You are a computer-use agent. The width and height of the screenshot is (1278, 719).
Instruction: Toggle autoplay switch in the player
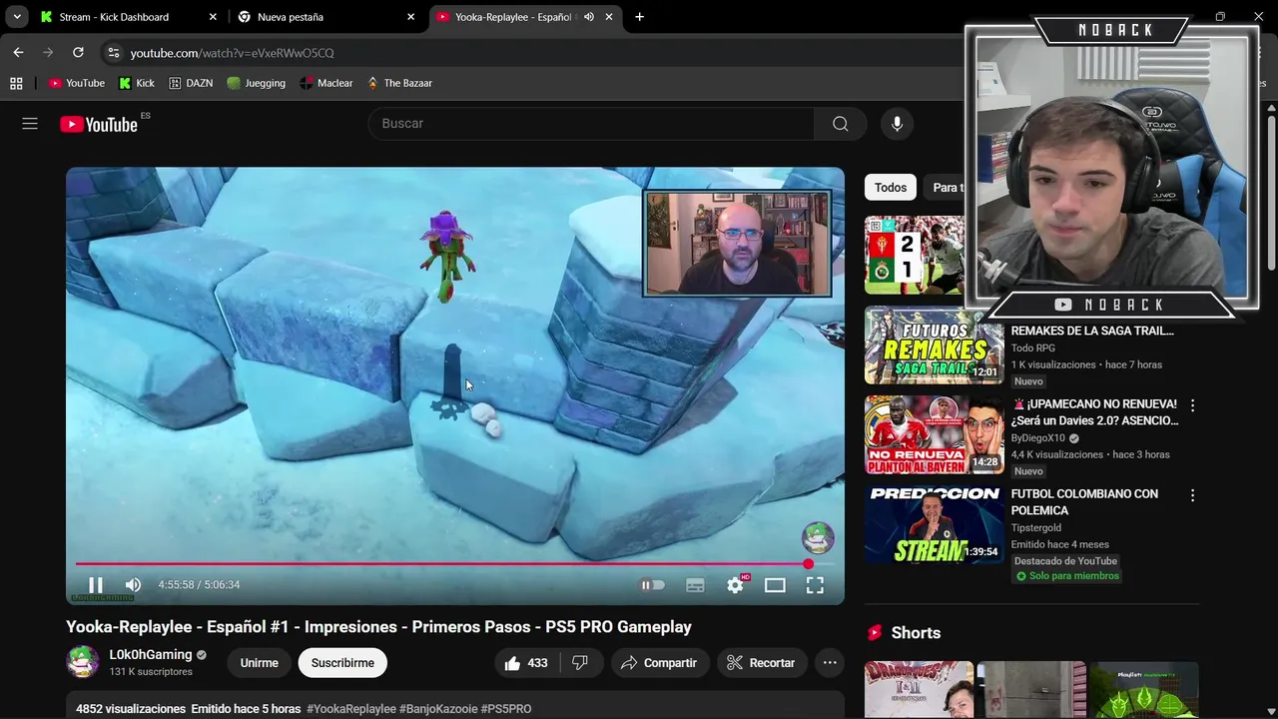[x=652, y=585]
